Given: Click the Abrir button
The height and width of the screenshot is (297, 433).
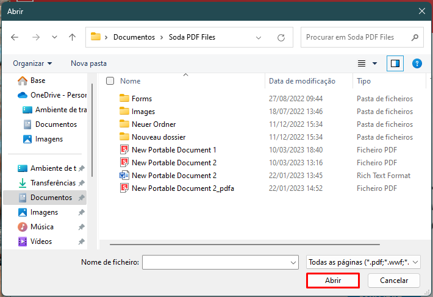Looking at the screenshot, I should click(333, 281).
